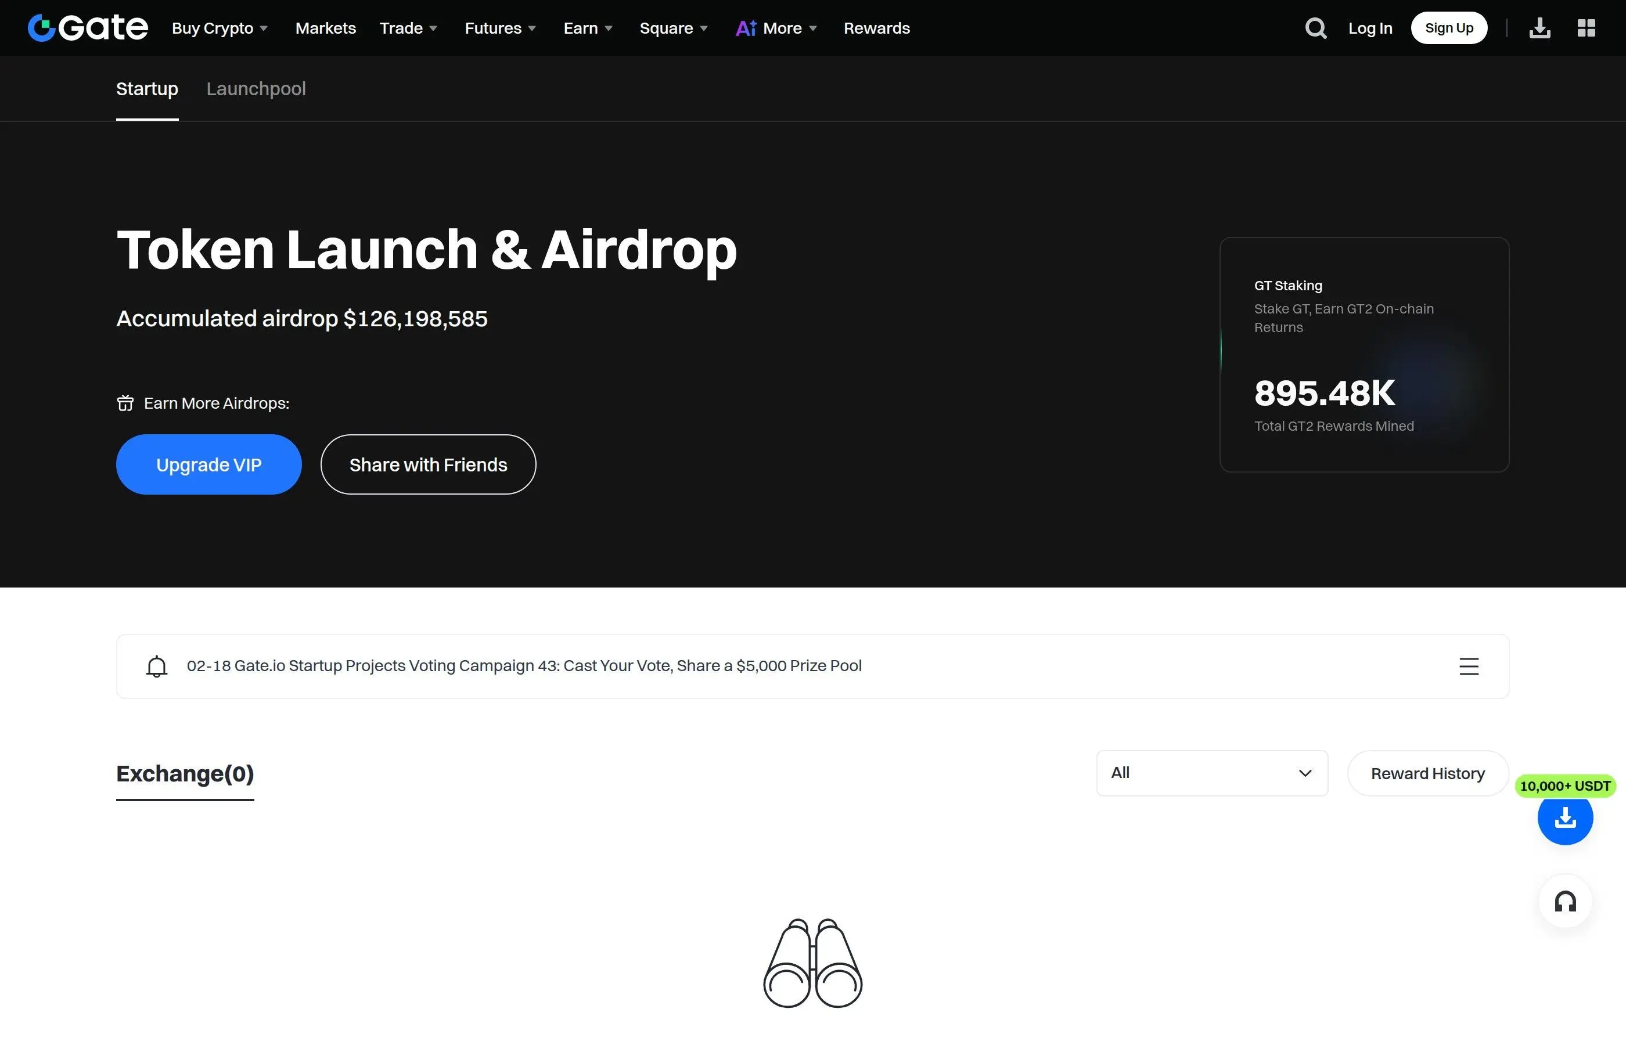The image size is (1626, 1045).
Task: Expand the Buy Crypto menu
Action: tap(219, 28)
